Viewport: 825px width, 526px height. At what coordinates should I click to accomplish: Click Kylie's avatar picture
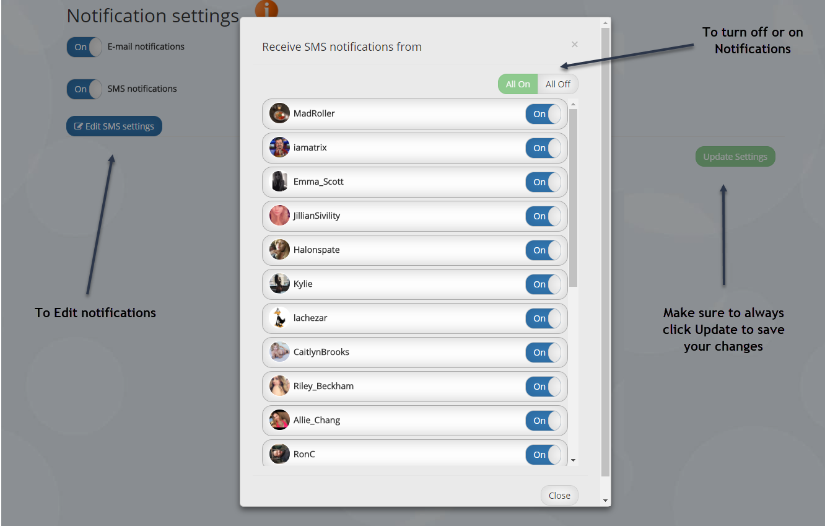tap(280, 284)
